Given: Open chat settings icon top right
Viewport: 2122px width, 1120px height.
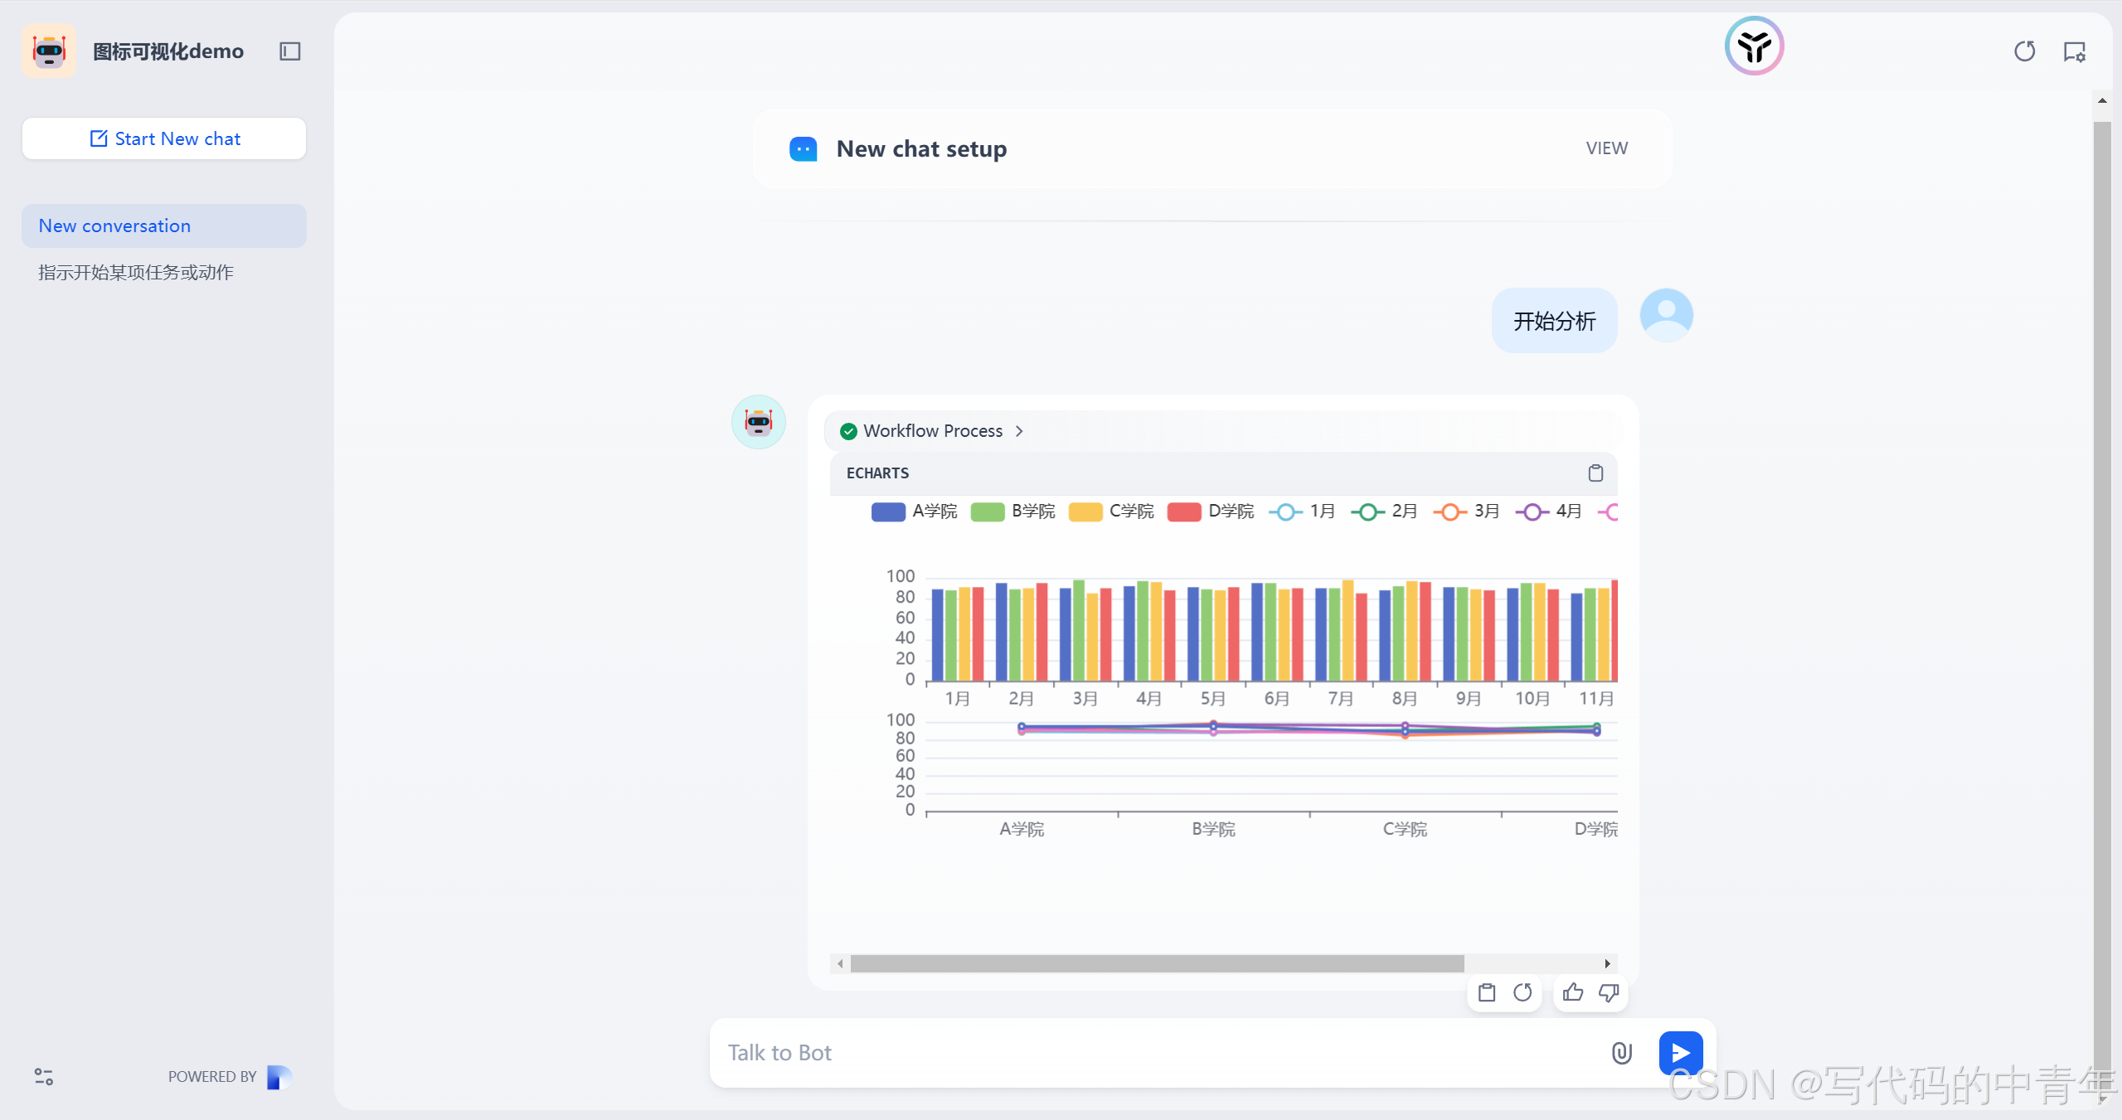Looking at the screenshot, I should [x=2074, y=51].
